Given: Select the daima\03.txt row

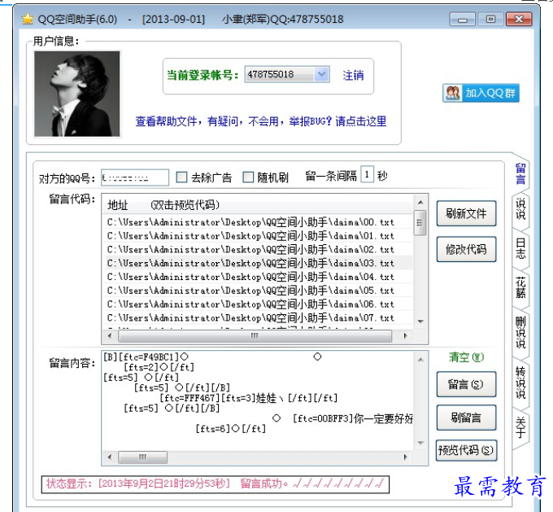Looking at the screenshot, I should pos(258,263).
